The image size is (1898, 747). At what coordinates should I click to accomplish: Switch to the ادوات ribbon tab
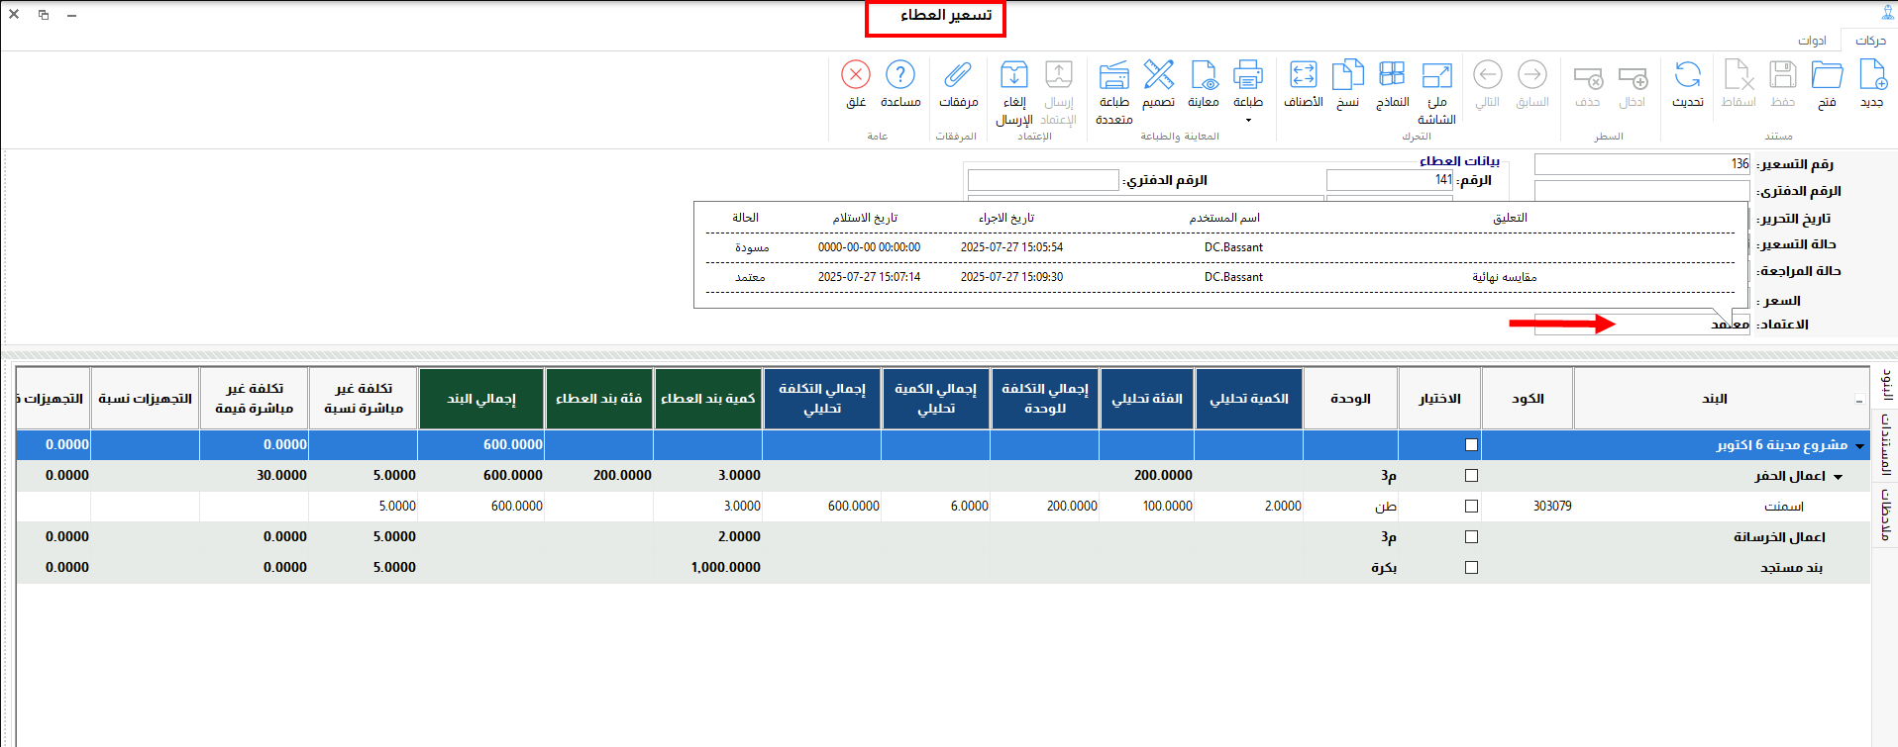[x=1812, y=41]
